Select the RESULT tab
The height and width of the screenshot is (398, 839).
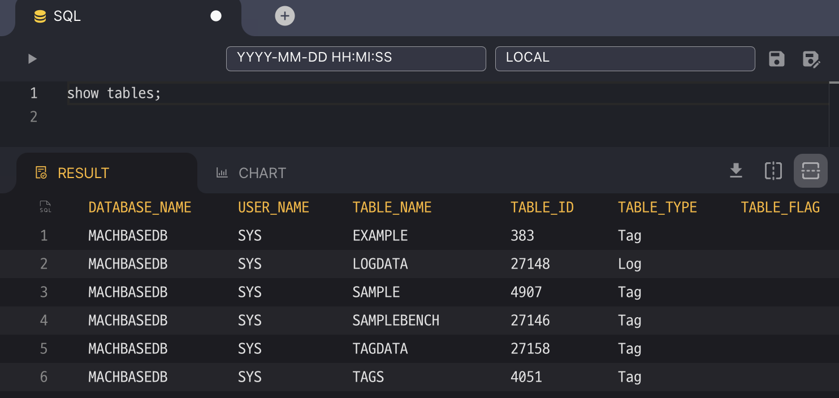72,173
